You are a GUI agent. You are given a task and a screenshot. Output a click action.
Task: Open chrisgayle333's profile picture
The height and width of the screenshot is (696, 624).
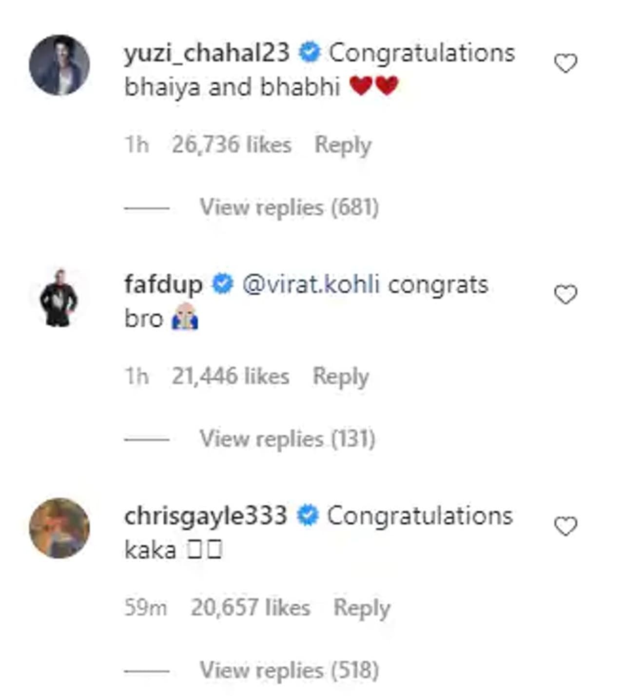[59, 528]
